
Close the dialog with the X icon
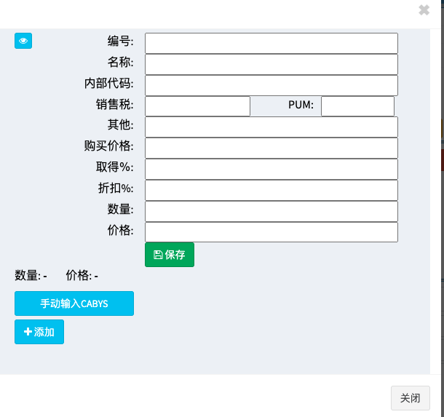[424, 10]
